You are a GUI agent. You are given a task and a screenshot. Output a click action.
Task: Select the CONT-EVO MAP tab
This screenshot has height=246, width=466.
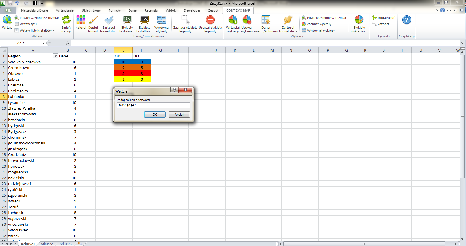point(238,10)
